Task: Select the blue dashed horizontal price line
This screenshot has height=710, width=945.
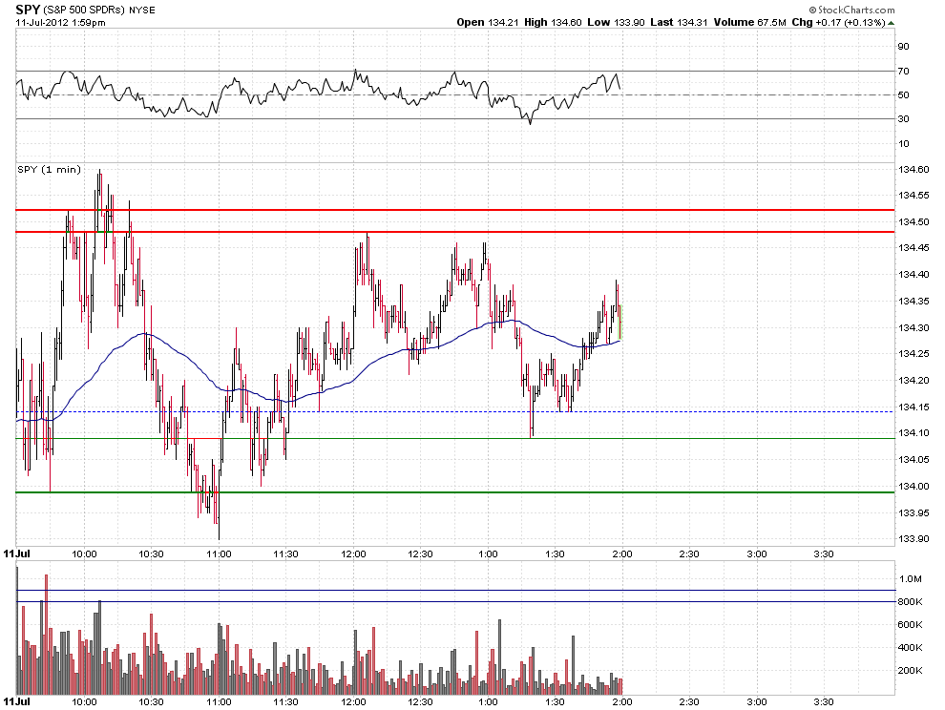Action: pyautogui.click(x=455, y=411)
